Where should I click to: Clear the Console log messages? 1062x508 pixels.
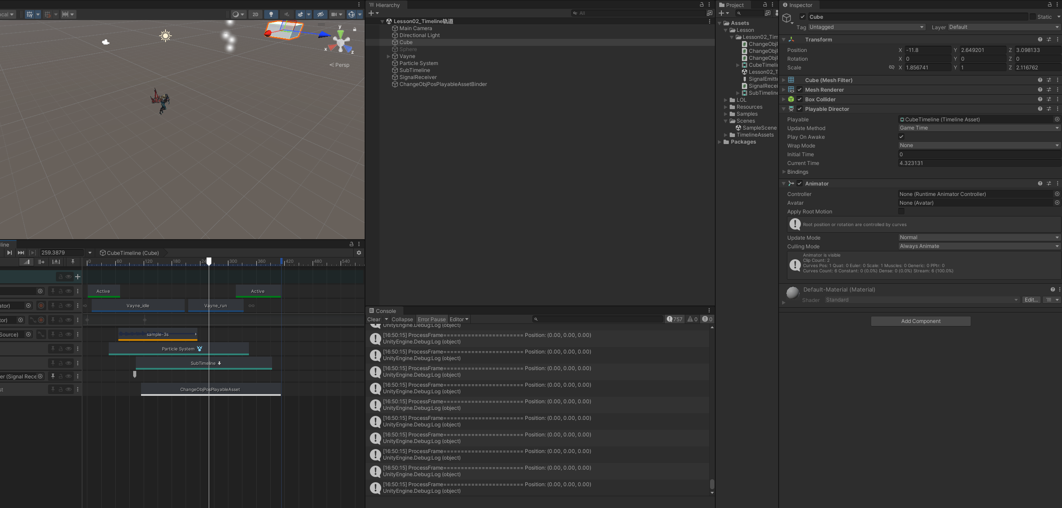point(374,319)
